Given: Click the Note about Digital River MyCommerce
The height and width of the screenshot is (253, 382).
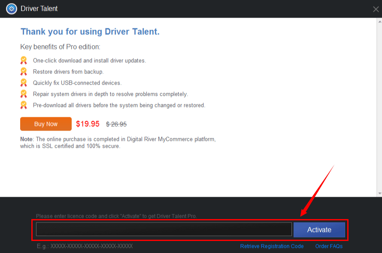Looking at the screenshot, I should (118, 143).
